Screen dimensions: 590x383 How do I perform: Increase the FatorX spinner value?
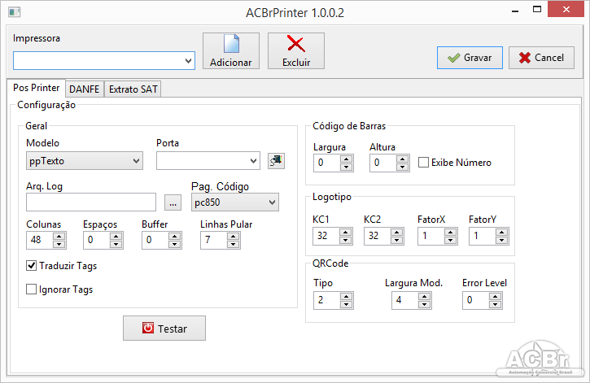pos(450,232)
